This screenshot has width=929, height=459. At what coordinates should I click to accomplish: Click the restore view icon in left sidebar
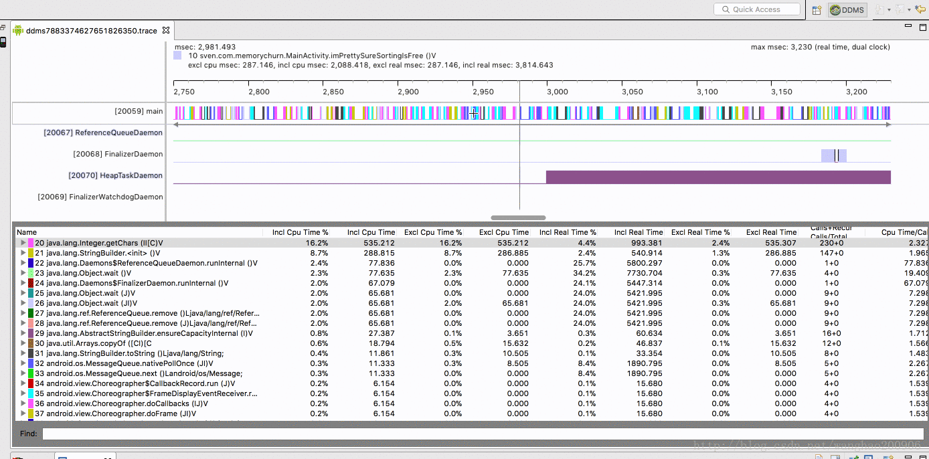[x=3, y=29]
